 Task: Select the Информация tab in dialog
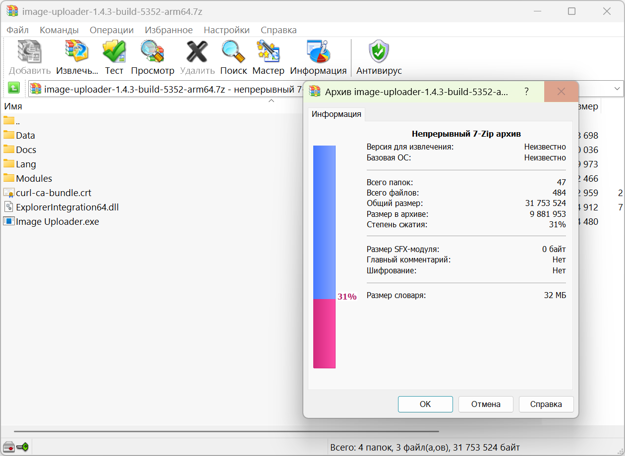(x=336, y=114)
